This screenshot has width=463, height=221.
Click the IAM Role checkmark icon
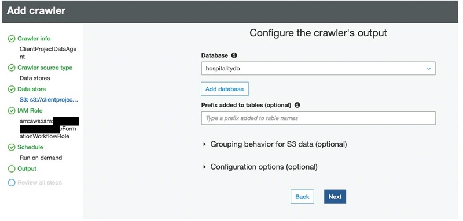pos(12,111)
